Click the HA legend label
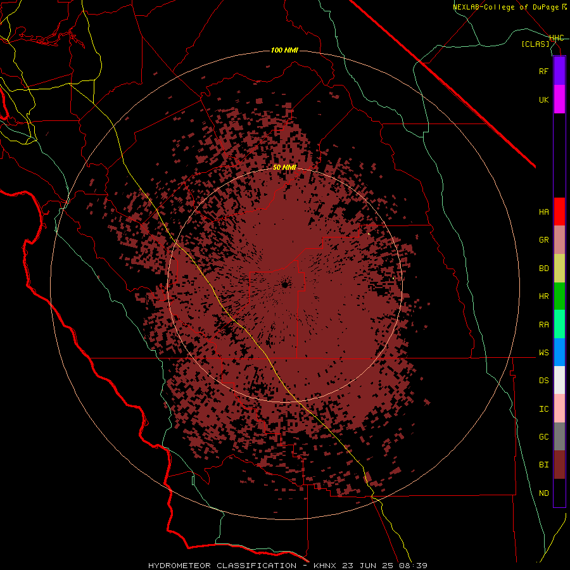The height and width of the screenshot is (570, 570). tap(543, 212)
